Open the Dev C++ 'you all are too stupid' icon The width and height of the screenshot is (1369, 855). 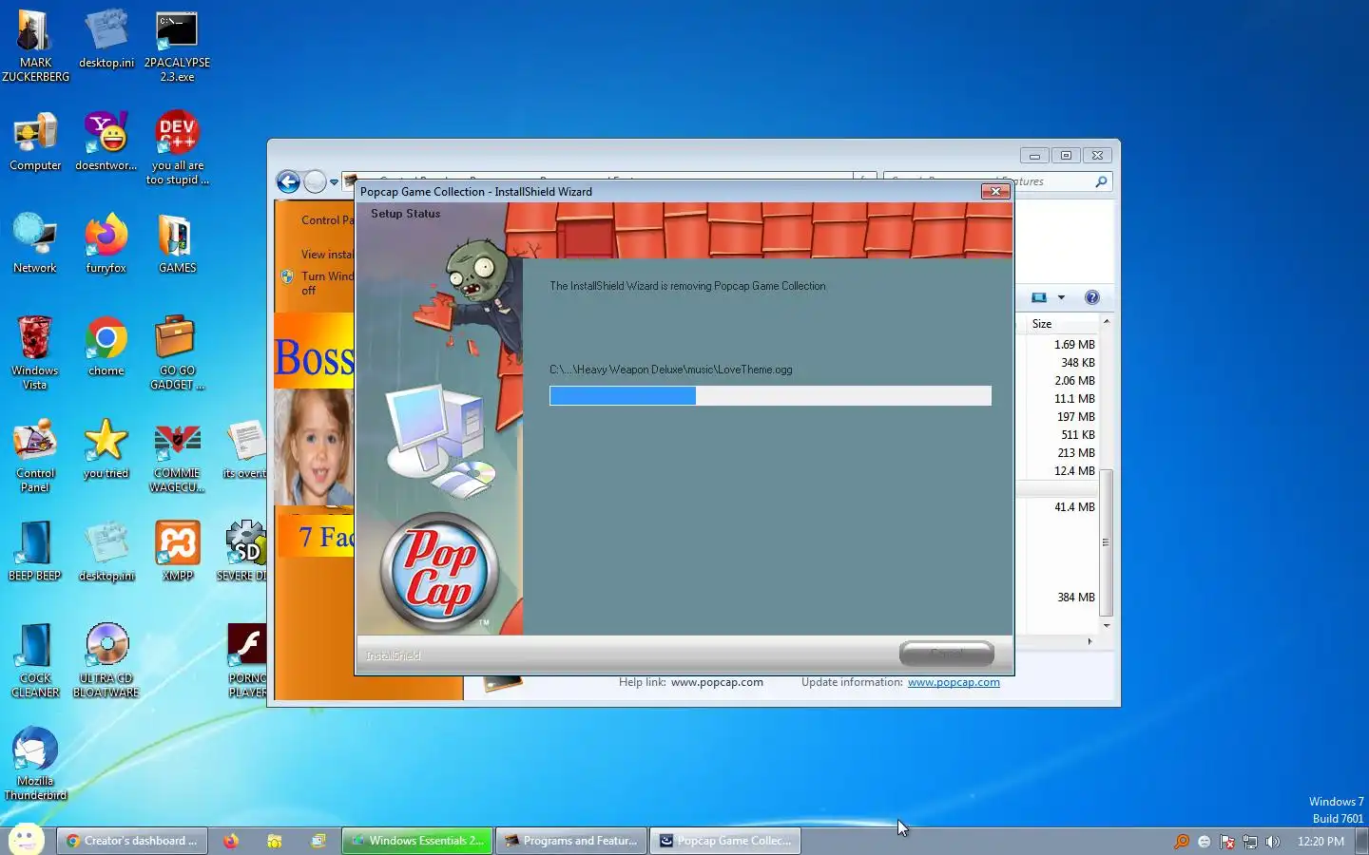tap(177, 148)
